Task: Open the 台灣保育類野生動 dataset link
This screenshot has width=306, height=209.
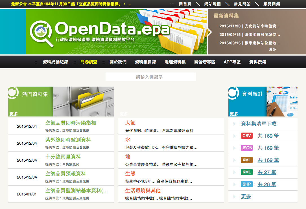Action: pos(174,182)
